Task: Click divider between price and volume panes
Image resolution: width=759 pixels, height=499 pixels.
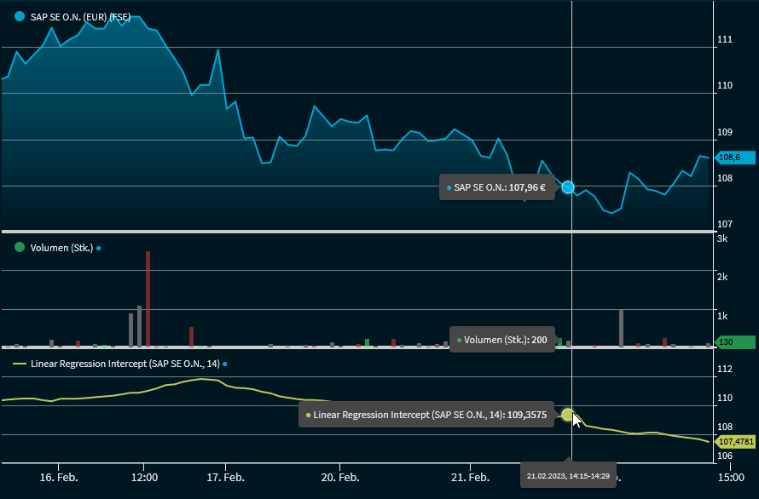Action: (x=356, y=232)
